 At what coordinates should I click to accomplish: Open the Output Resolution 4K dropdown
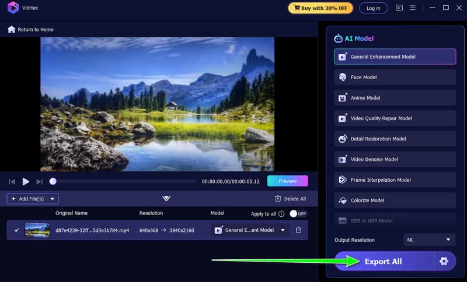pyautogui.click(x=429, y=240)
